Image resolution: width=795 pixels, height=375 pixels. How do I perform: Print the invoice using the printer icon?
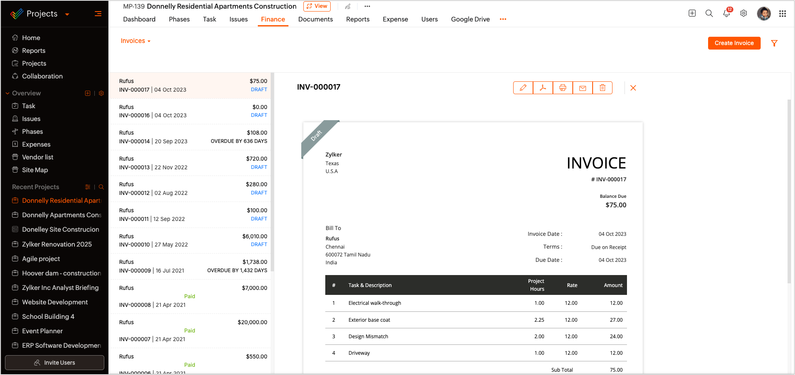[x=563, y=88]
